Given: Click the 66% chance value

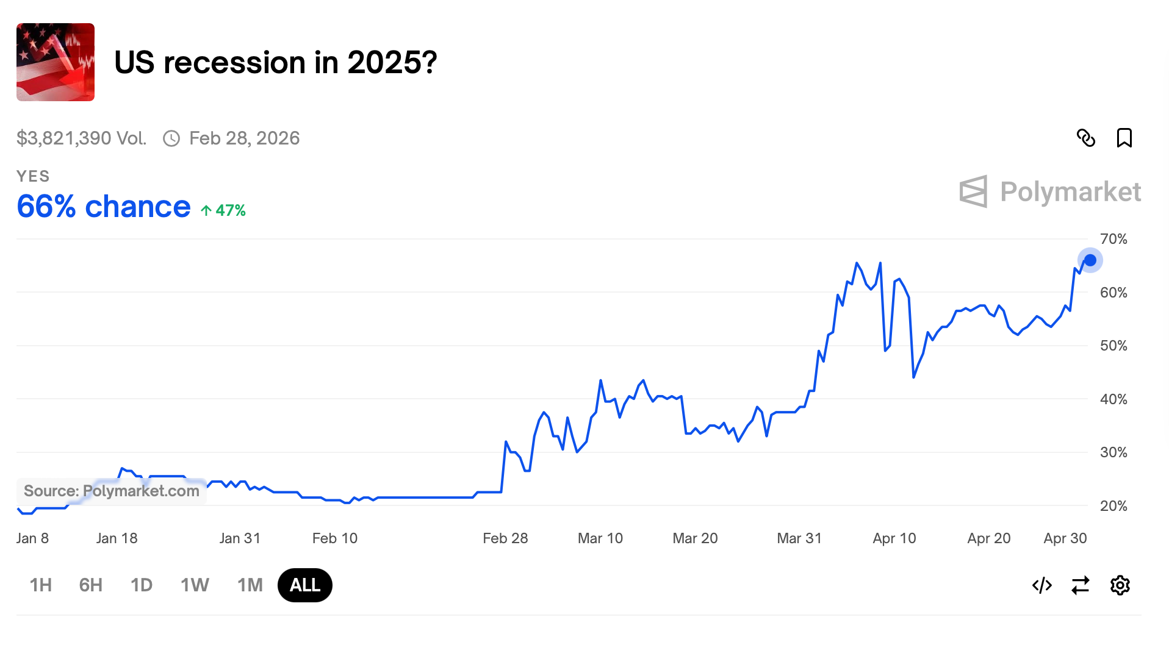Looking at the screenshot, I should tap(104, 207).
